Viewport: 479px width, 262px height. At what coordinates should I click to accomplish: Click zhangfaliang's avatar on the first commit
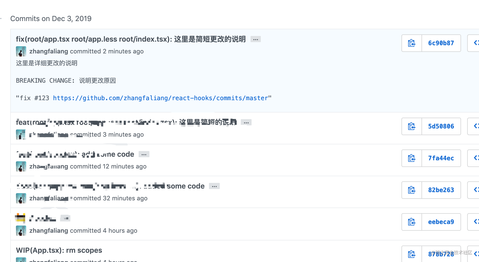pyautogui.click(x=21, y=51)
